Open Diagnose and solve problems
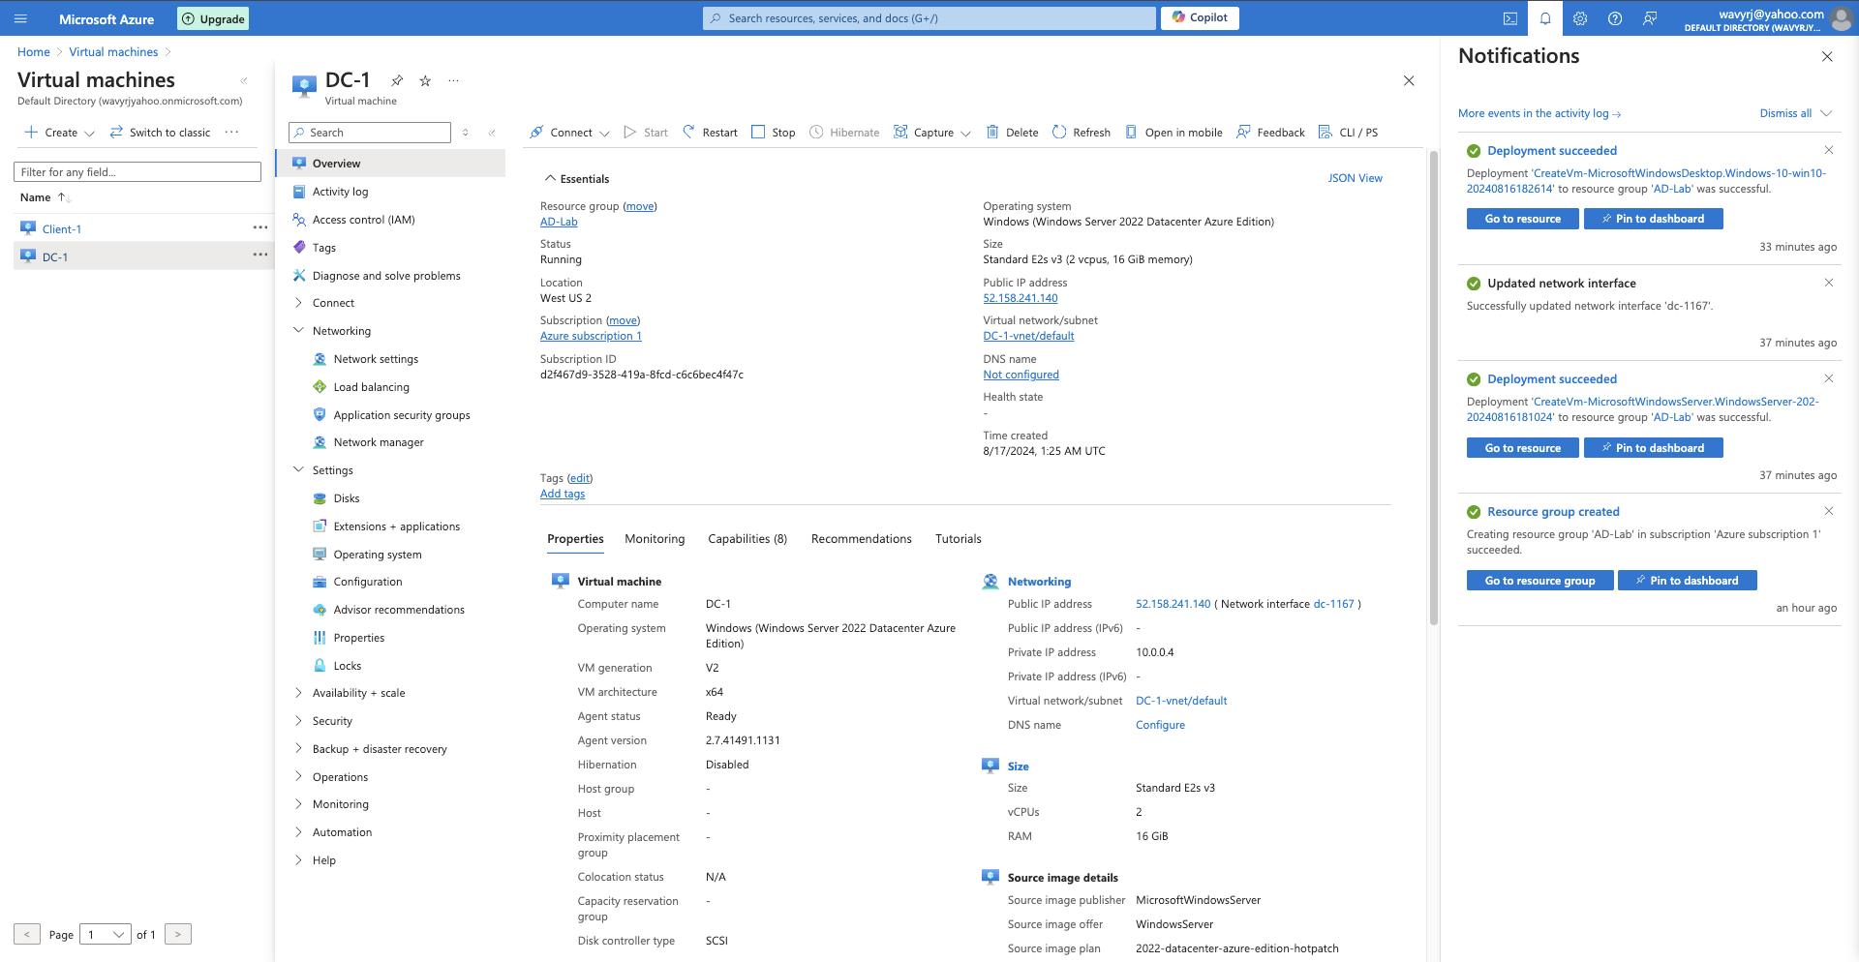The image size is (1859, 962). 386,276
